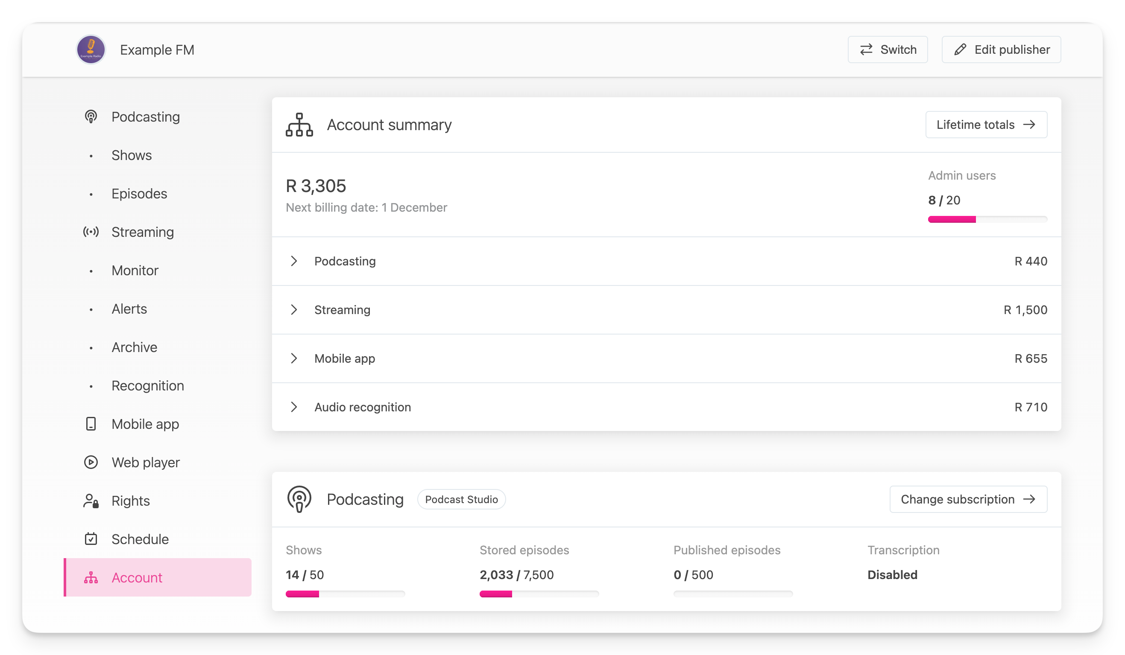Expand the Streaming billing row
The width and height of the screenshot is (1125, 655).
[294, 310]
